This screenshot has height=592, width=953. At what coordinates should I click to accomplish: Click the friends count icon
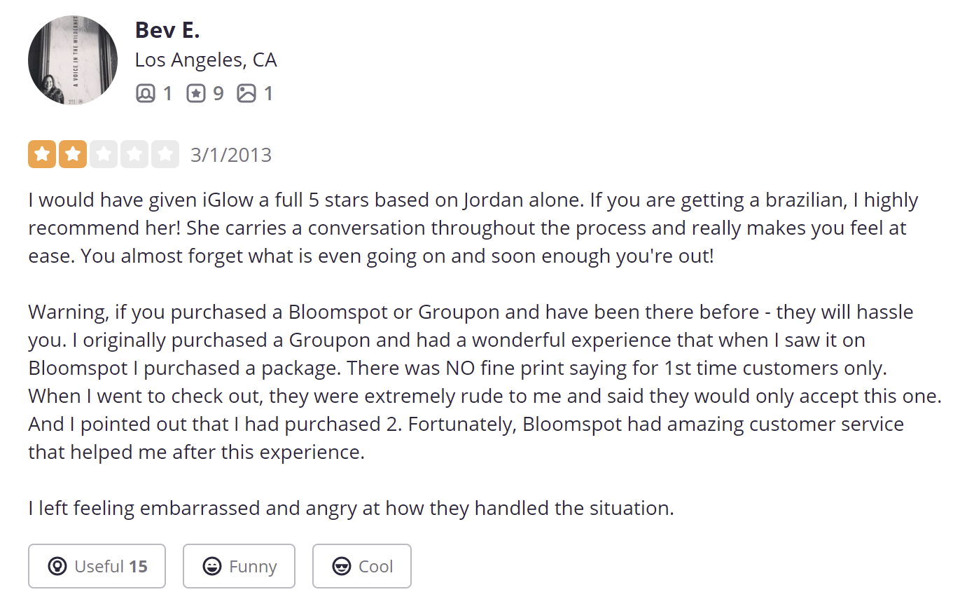(x=145, y=93)
